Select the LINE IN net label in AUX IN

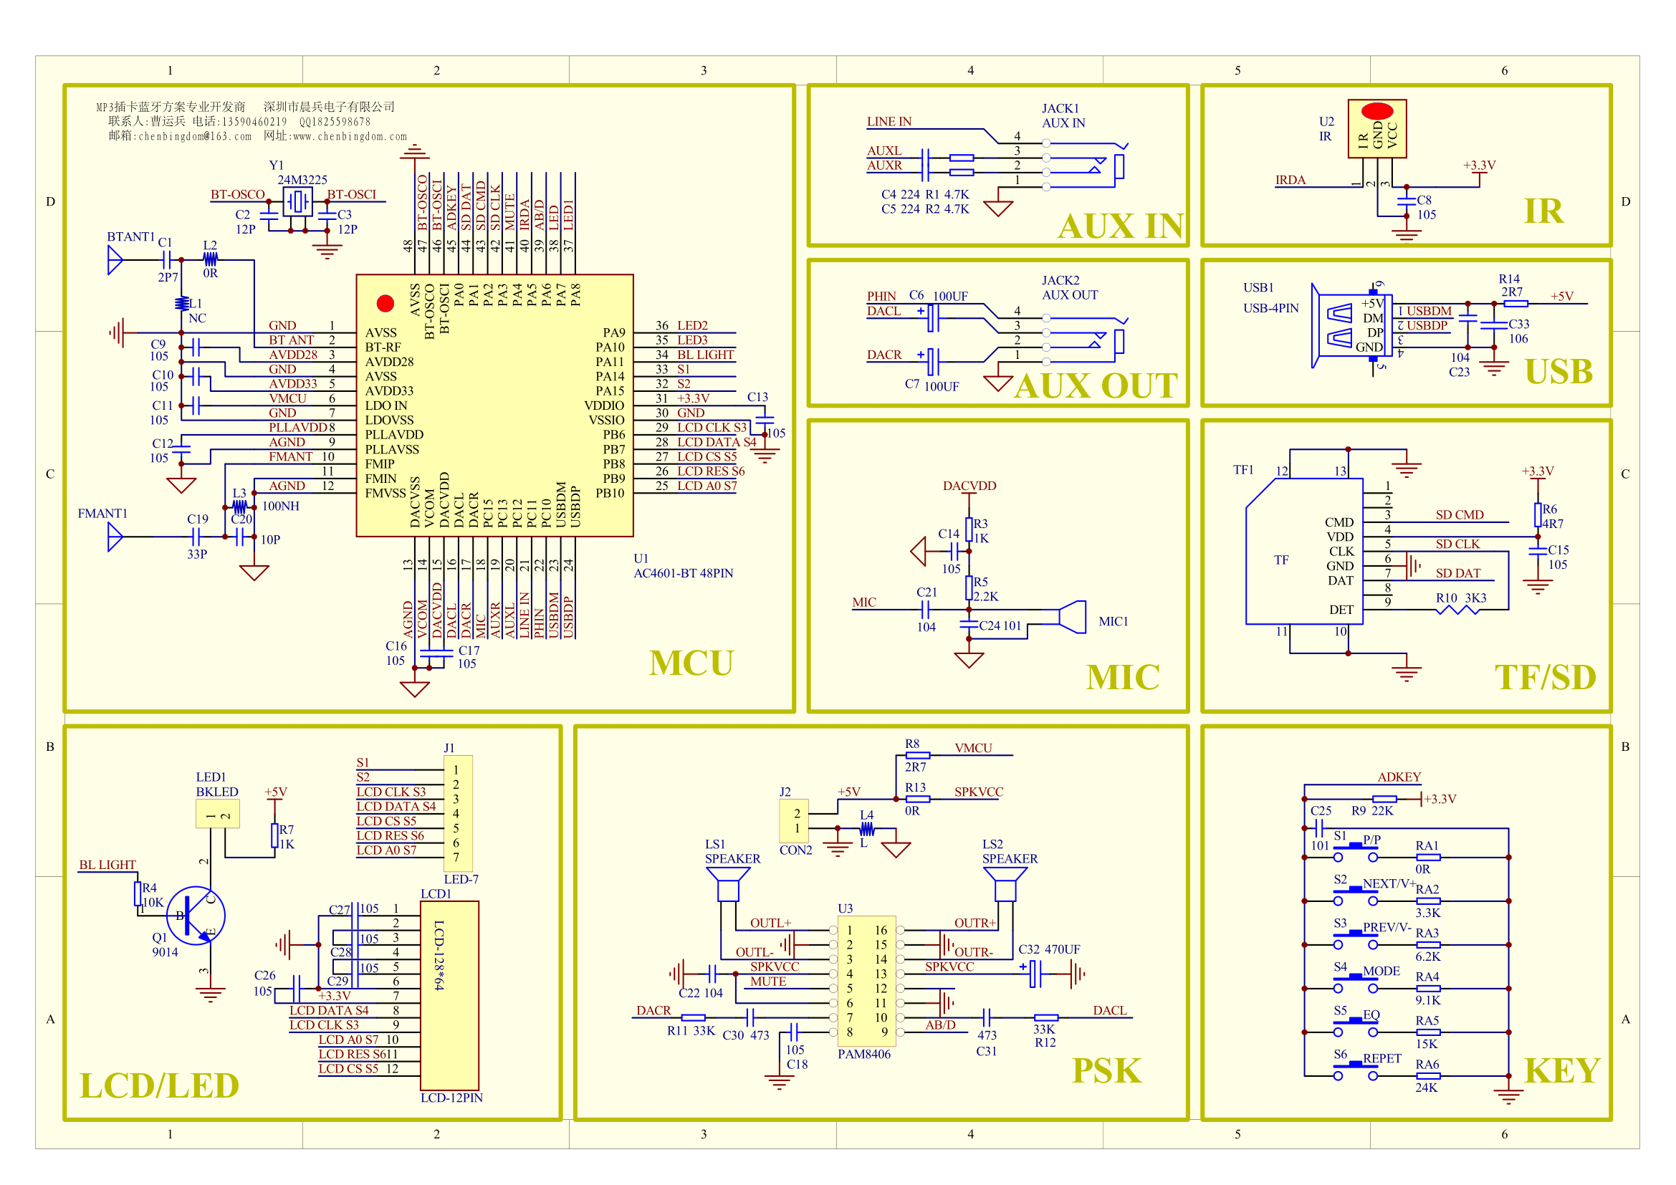pos(889,122)
